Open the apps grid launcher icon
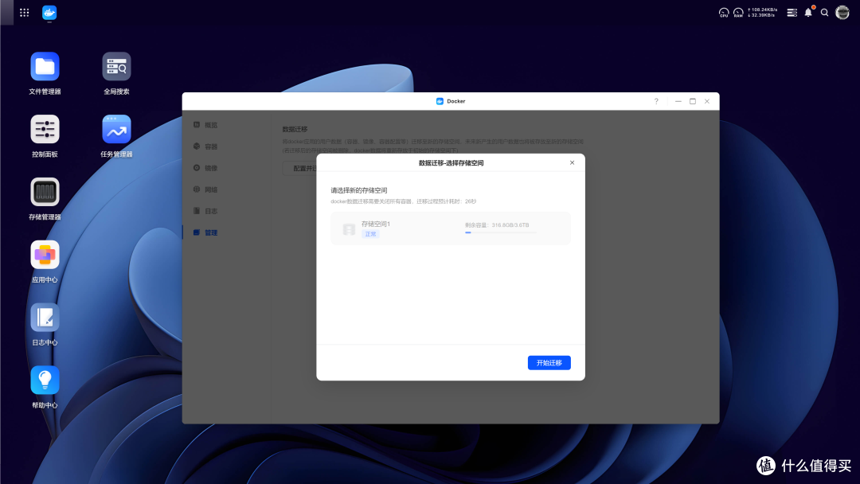The width and height of the screenshot is (860, 484). (24, 13)
